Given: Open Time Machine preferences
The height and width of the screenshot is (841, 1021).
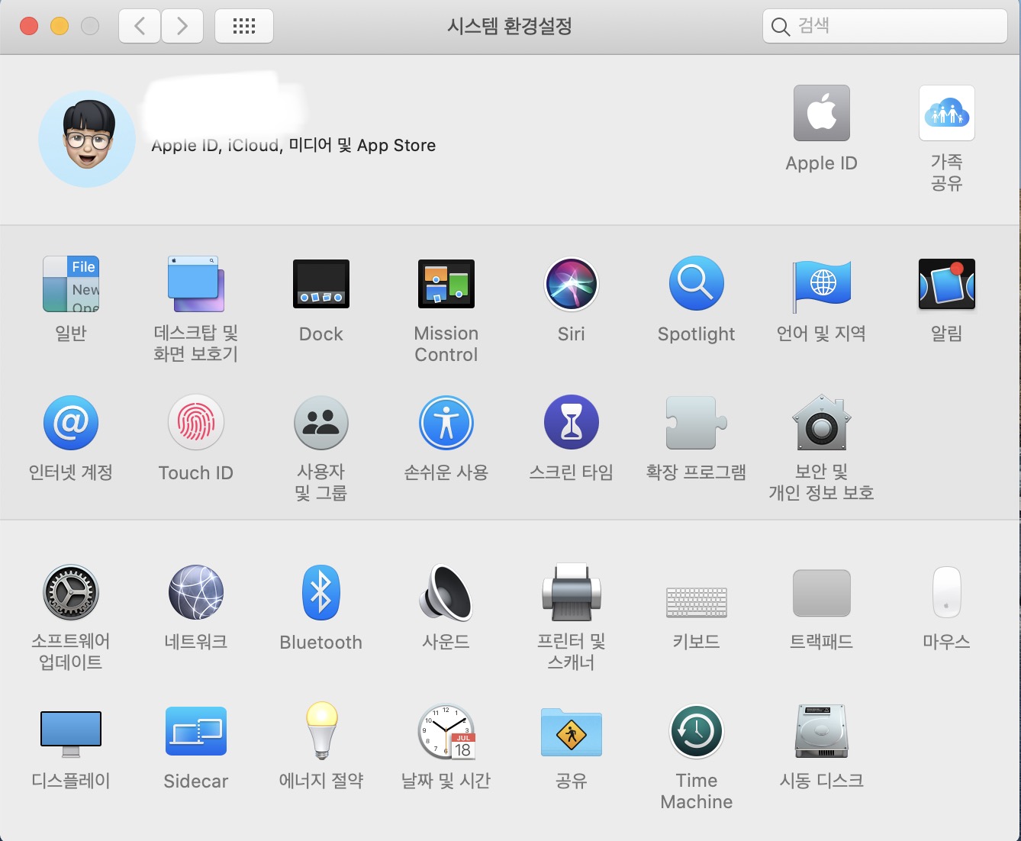Looking at the screenshot, I should pos(697,731).
